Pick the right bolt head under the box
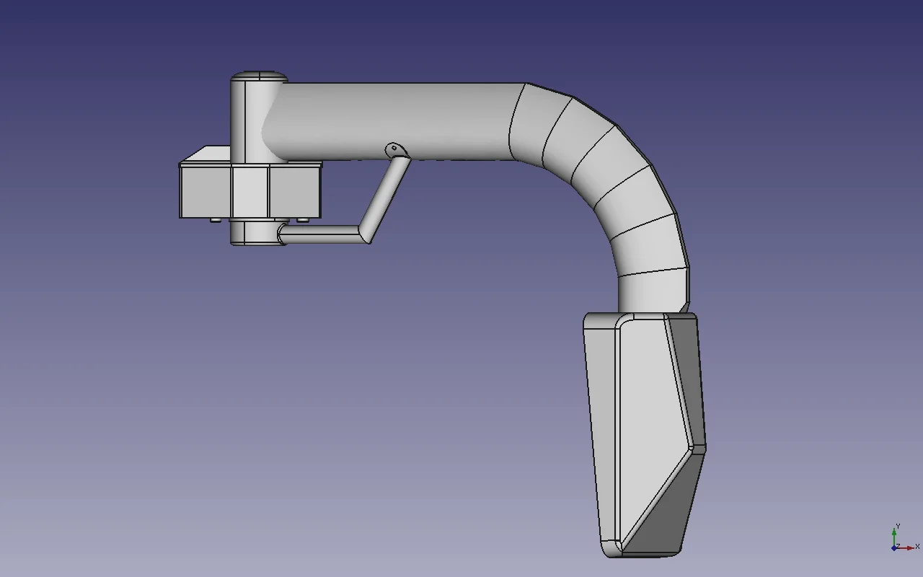Screen dimensions: 923x577 (x=303, y=220)
